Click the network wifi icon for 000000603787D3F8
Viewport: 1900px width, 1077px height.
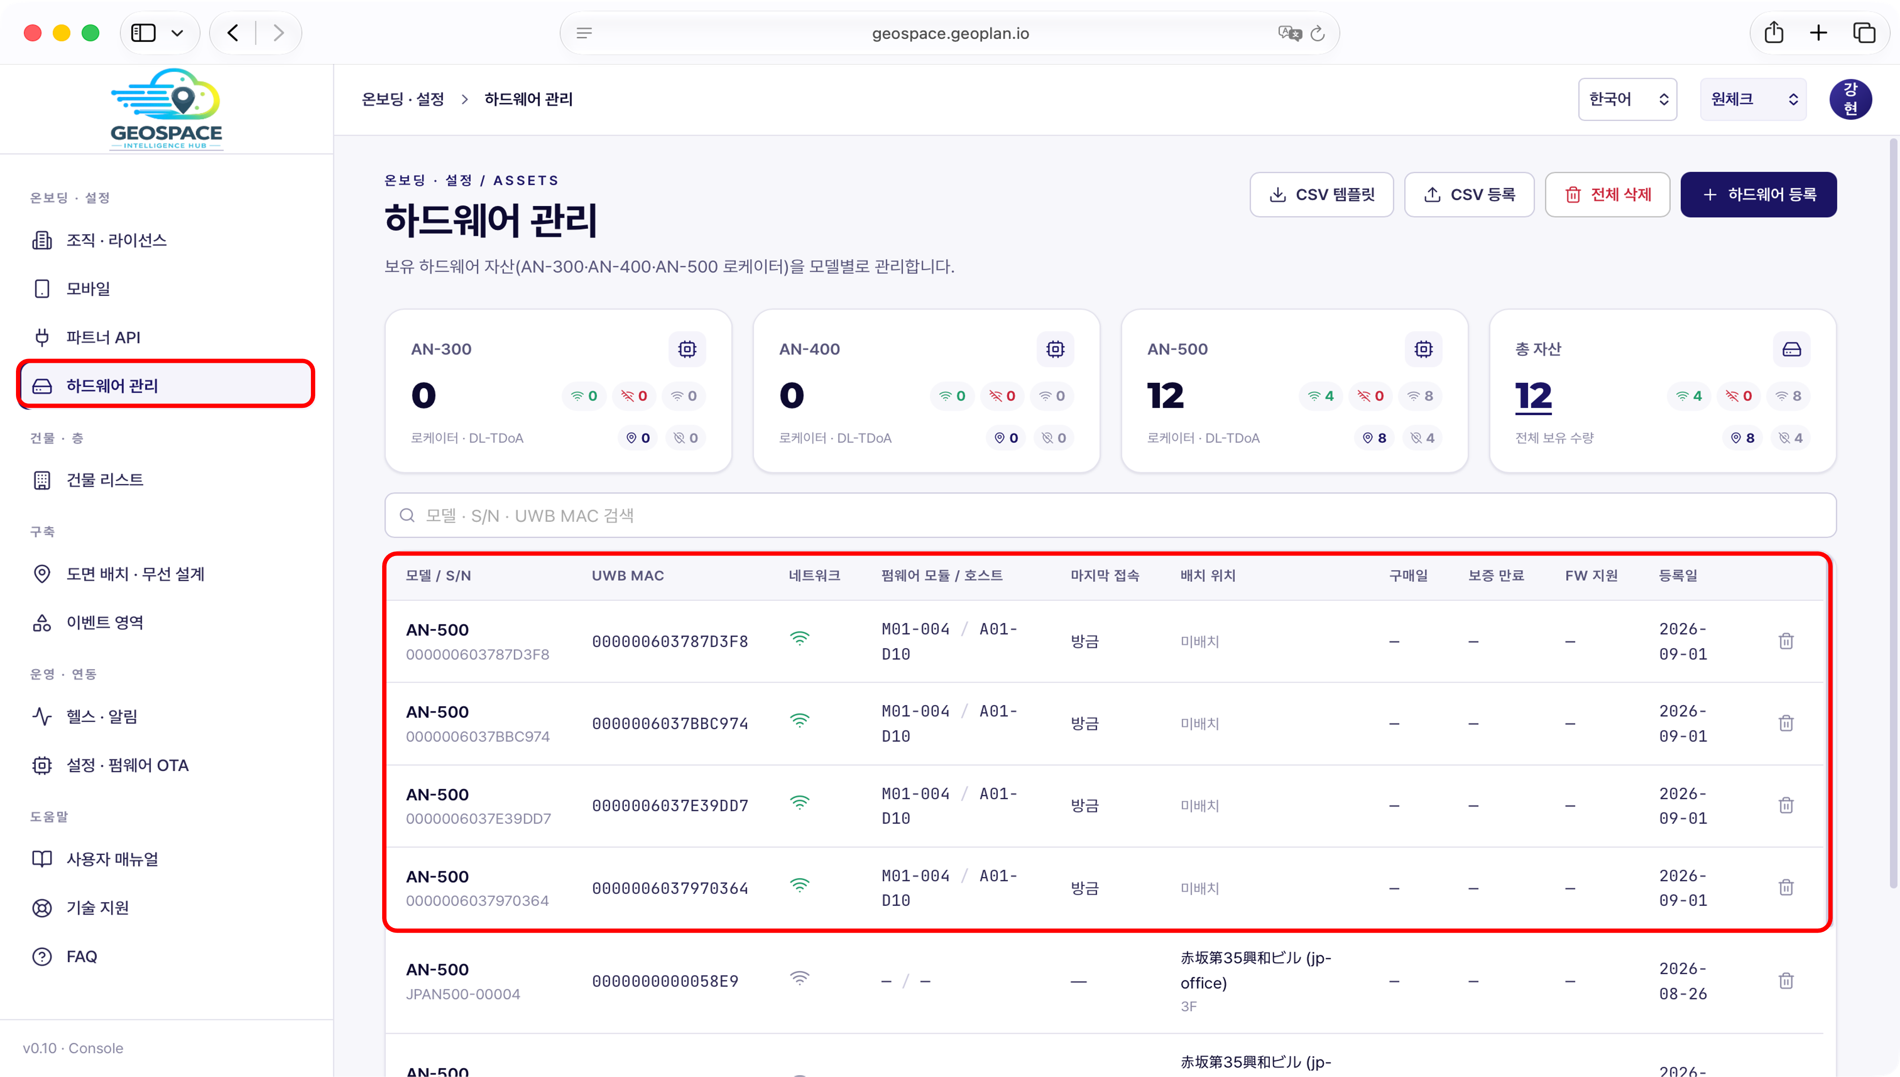click(x=799, y=639)
